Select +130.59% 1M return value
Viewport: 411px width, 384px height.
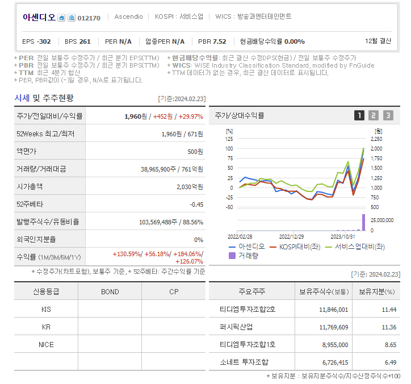pyautogui.click(x=127, y=254)
